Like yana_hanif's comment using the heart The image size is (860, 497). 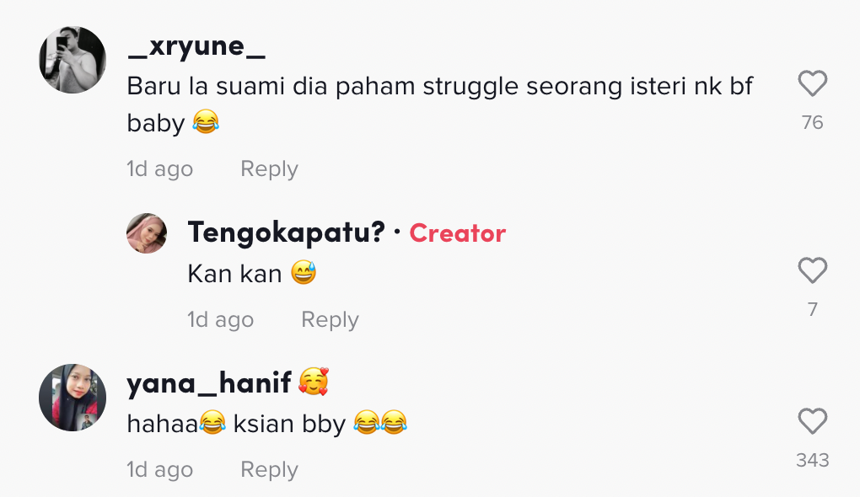coord(812,421)
